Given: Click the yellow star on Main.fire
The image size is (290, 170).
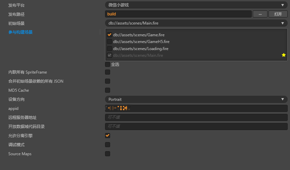Looking at the screenshot, I should click(284, 55).
